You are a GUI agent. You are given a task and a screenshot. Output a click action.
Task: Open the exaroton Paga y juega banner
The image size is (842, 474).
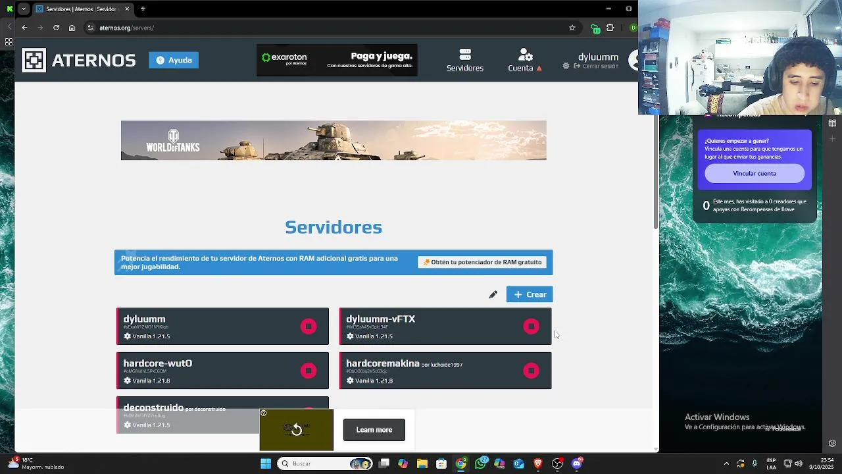click(x=337, y=60)
